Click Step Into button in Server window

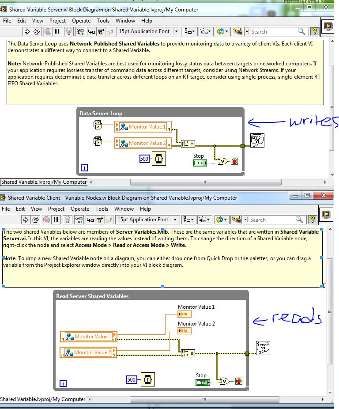(x=91, y=32)
